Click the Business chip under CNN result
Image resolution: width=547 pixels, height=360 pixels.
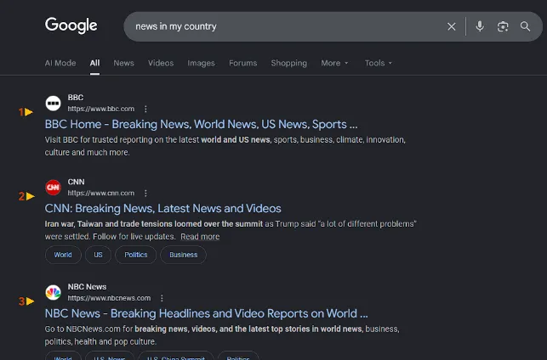tap(183, 255)
